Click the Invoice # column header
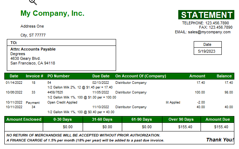This screenshot has height=149, width=239. [x=35, y=76]
